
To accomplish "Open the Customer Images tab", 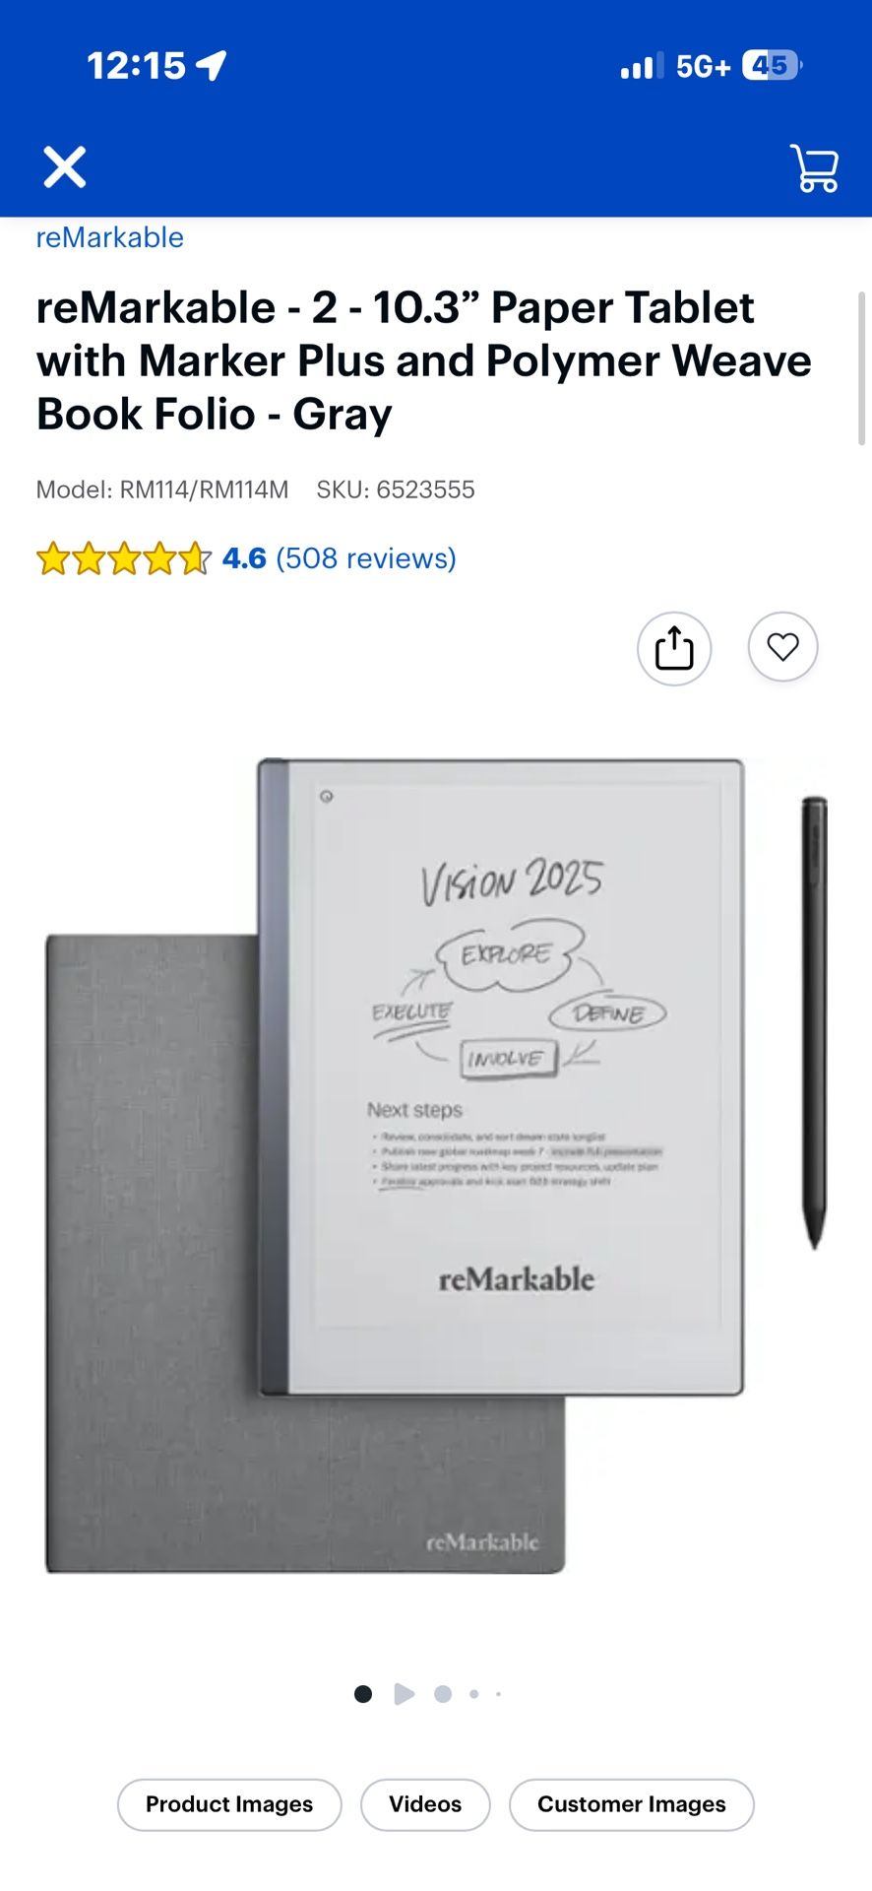I will (632, 1804).
